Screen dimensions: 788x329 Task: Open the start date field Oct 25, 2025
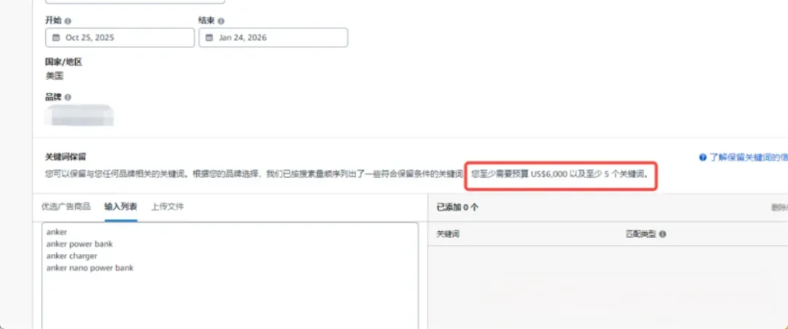120,38
